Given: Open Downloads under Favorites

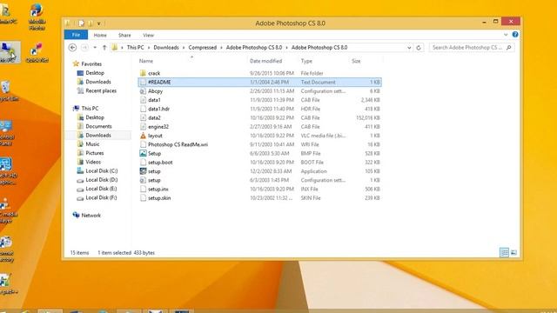Looking at the screenshot, I should click(98, 82).
